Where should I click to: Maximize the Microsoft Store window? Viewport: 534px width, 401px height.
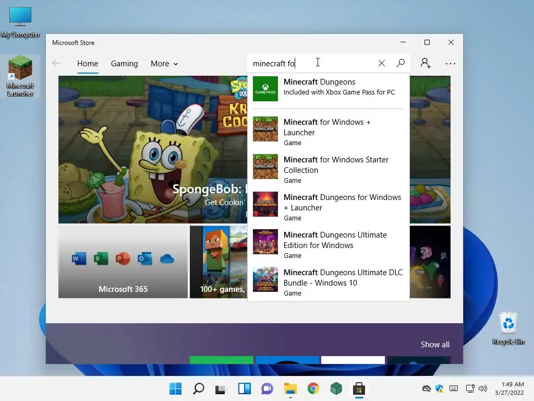[x=427, y=42]
